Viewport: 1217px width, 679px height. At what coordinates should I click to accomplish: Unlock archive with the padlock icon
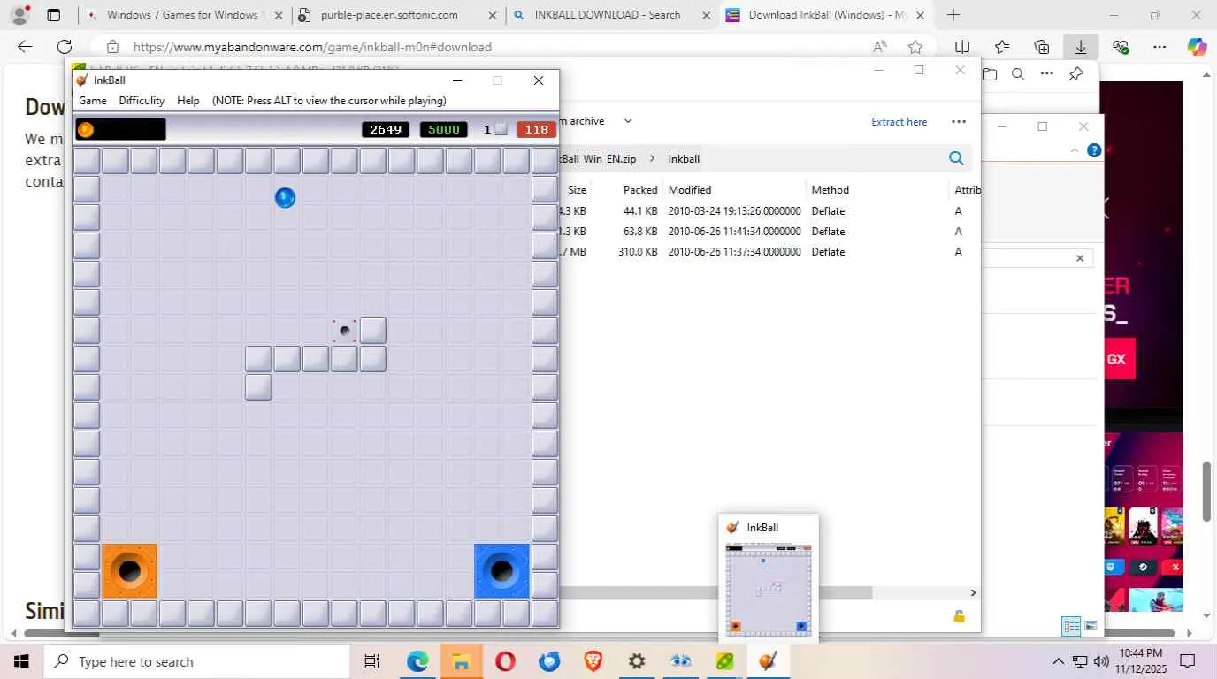click(959, 616)
